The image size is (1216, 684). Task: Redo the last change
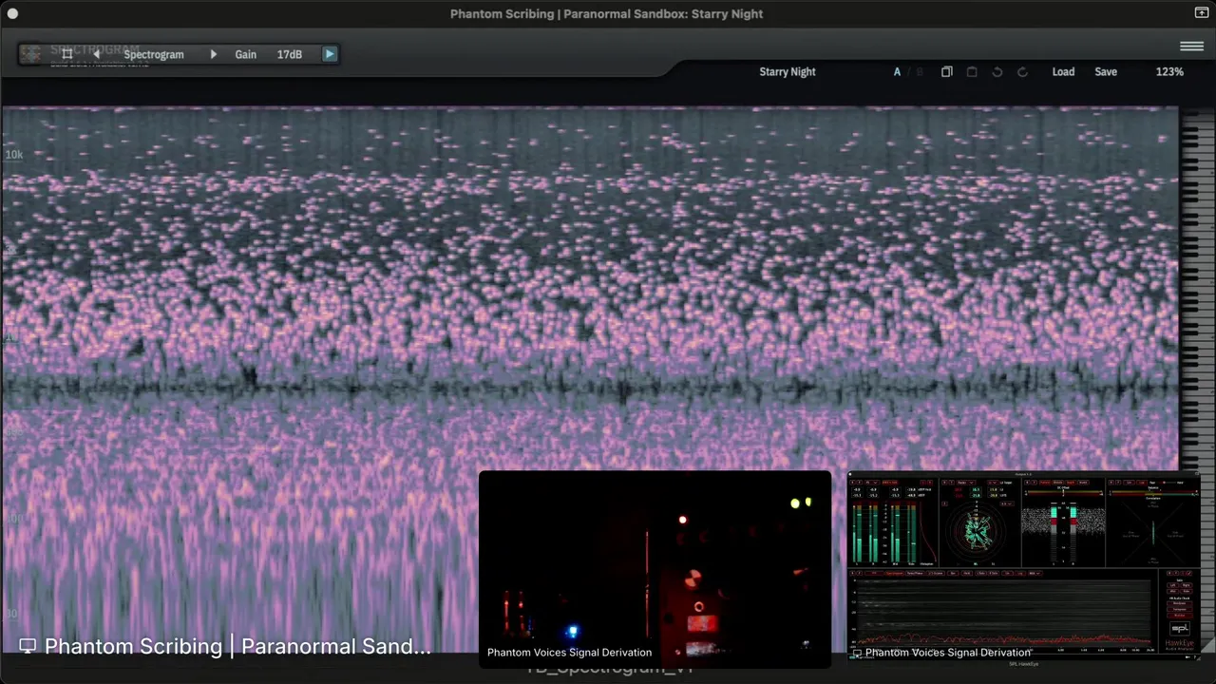pyautogui.click(x=1022, y=71)
